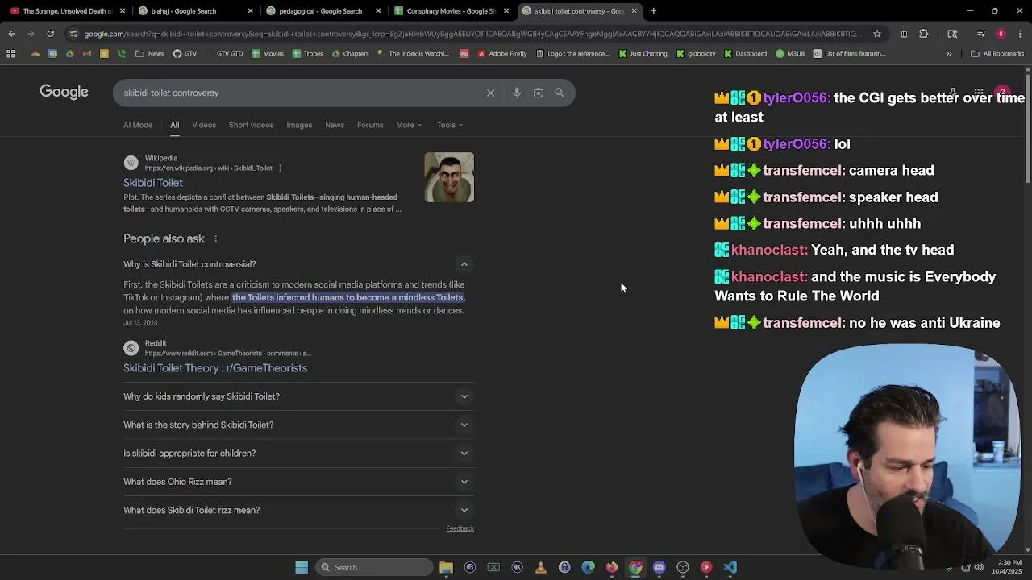Switch to the Images results tab
1032x580 pixels.
click(x=299, y=125)
